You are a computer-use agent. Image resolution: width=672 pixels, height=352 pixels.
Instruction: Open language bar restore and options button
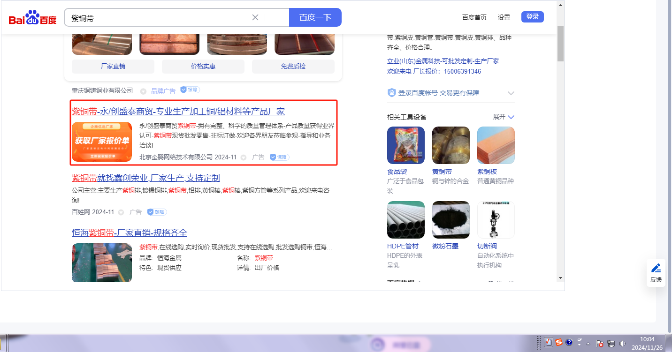(580, 342)
